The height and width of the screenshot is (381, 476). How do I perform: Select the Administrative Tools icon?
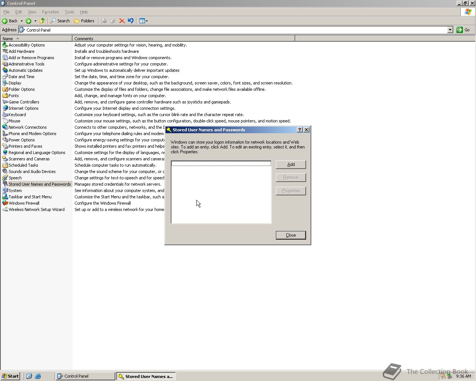pyautogui.click(x=5, y=64)
